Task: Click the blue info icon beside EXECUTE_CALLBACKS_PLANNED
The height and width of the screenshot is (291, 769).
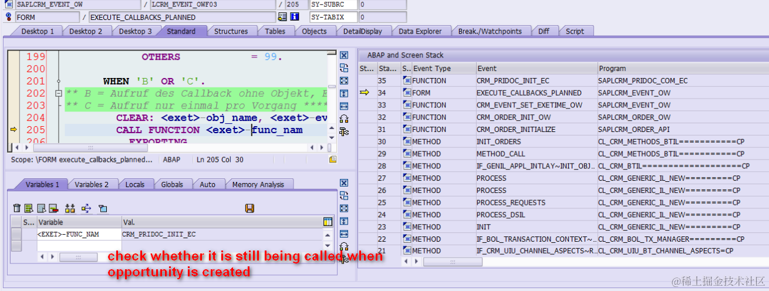Action: click(x=295, y=17)
